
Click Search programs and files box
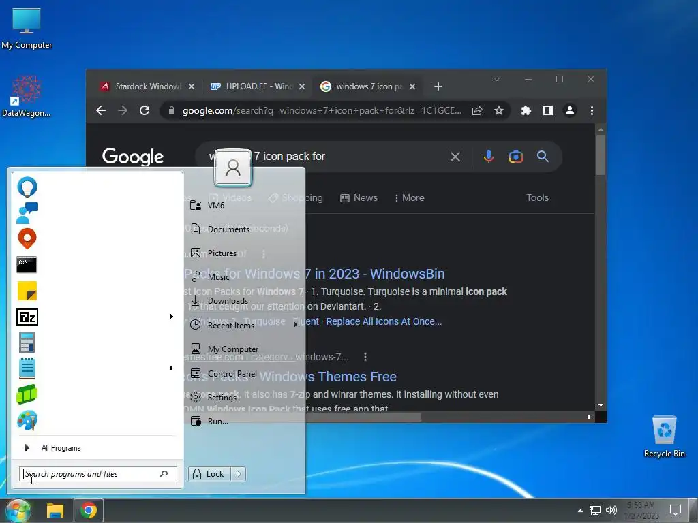(x=98, y=474)
